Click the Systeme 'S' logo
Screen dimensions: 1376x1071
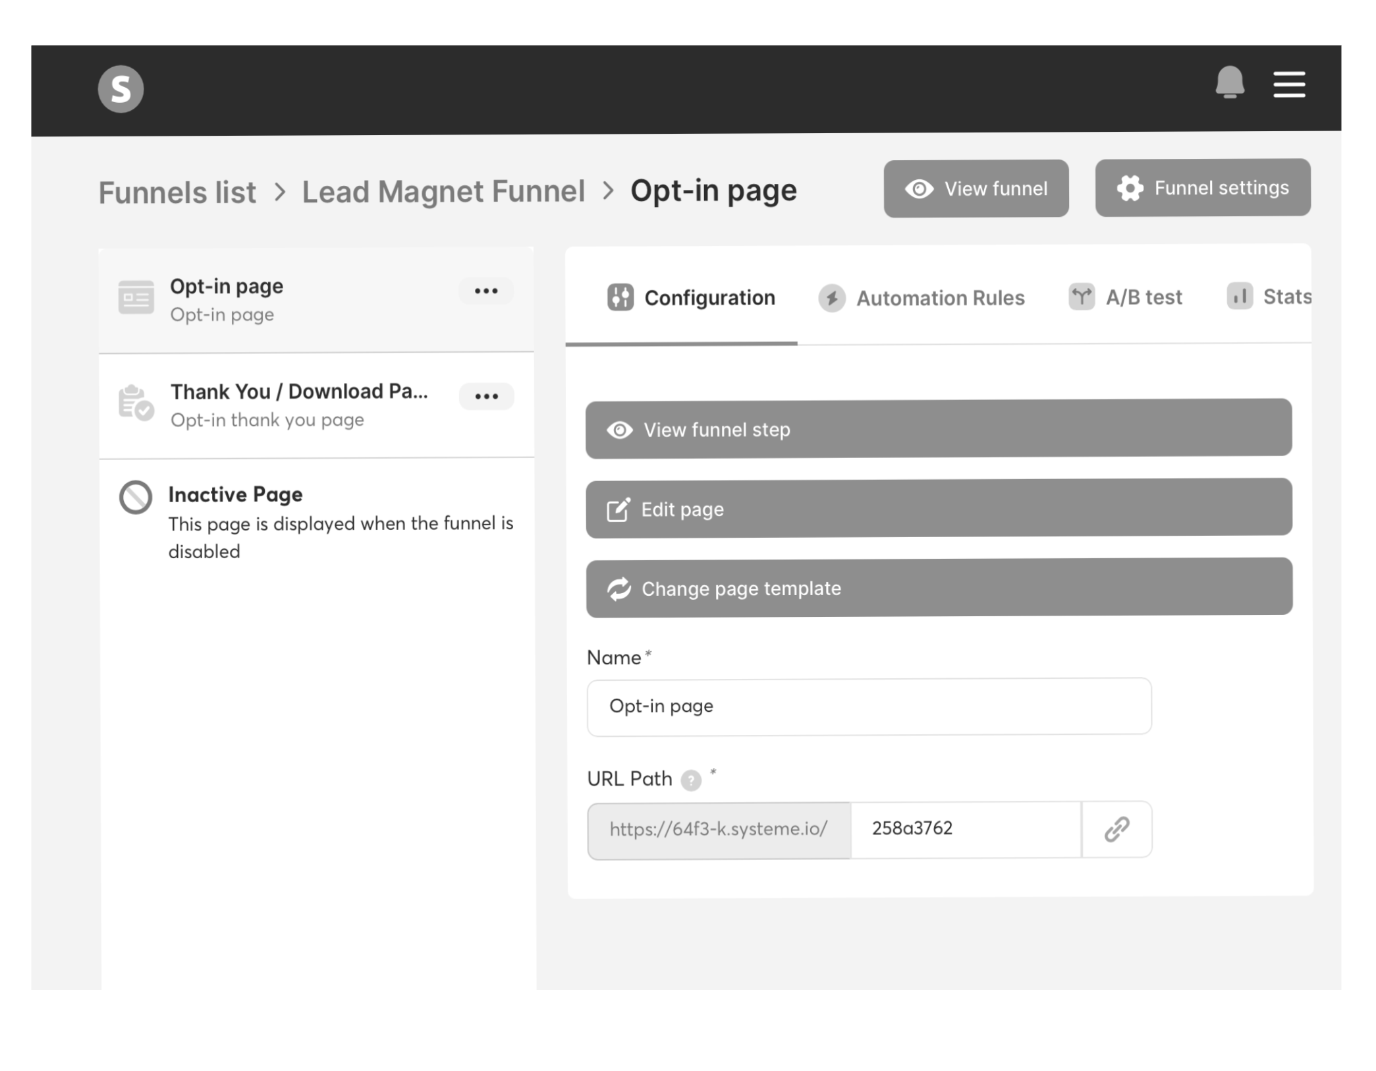(x=121, y=88)
